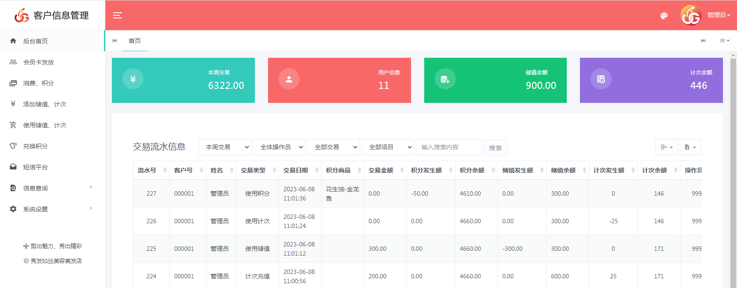
Task: Sort table by 流水号 column
Action: pyautogui.click(x=151, y=170)
